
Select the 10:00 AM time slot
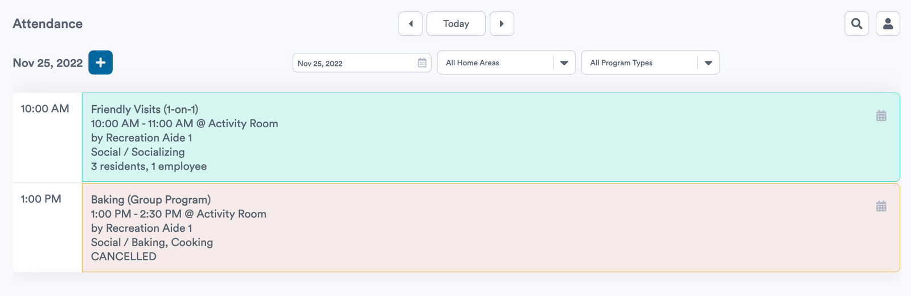coord(45,109)
